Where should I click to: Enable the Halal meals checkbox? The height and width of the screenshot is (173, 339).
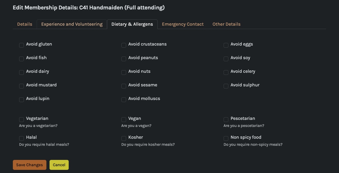21,138
